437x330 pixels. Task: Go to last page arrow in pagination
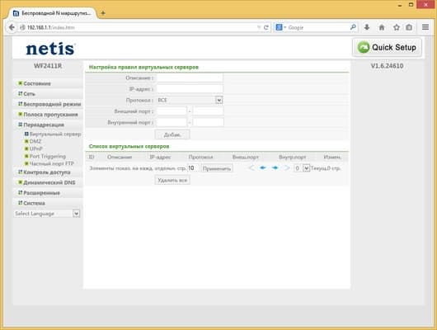[286, 168]
